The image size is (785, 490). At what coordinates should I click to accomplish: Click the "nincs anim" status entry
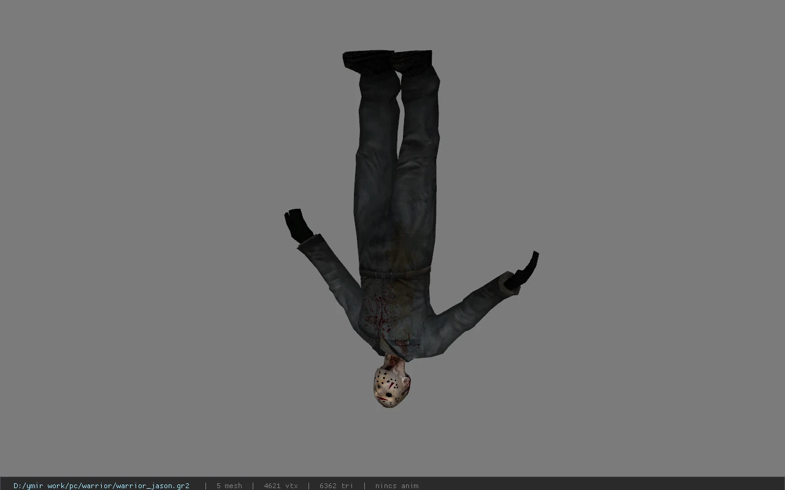(x=397, y=486)
